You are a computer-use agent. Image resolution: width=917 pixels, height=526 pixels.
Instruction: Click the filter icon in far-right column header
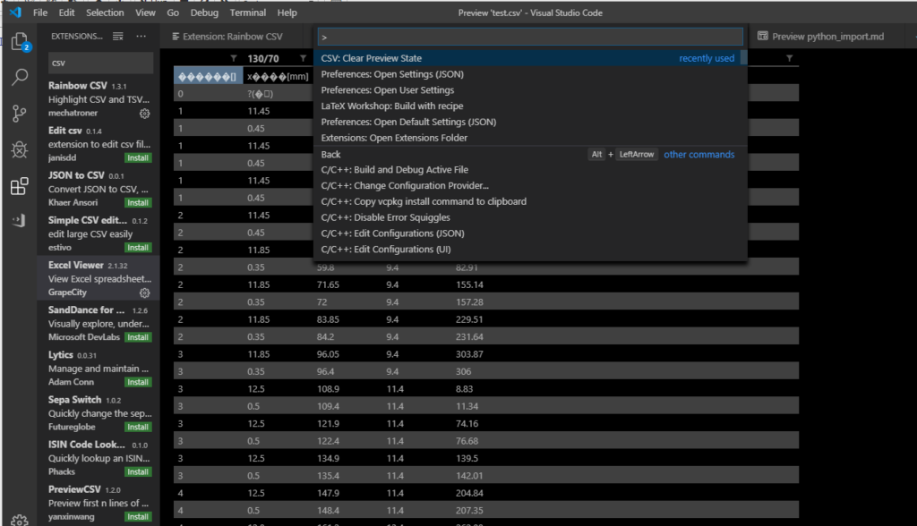click(790, 58)
